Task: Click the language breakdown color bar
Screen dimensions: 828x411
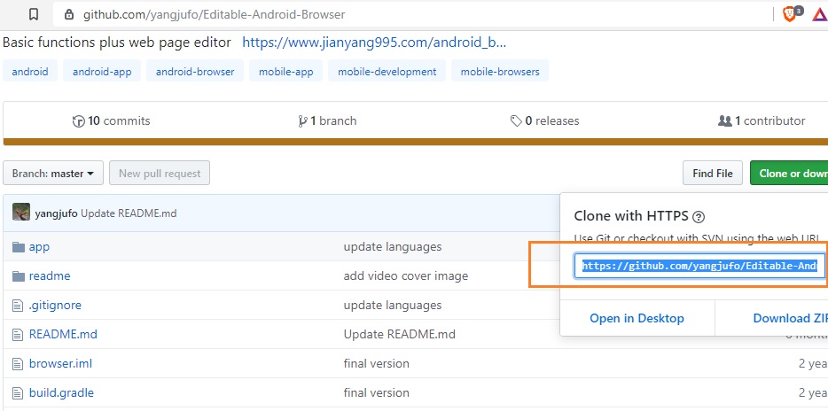Action: pyautogui.click(x=416, y=142)
